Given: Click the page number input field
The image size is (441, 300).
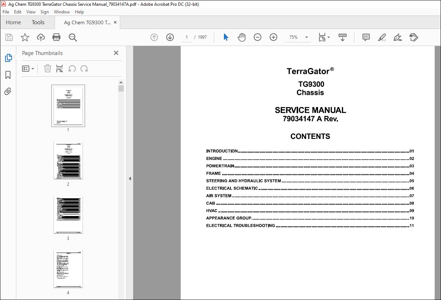Looking at the screenshot, I should (187, 37).
